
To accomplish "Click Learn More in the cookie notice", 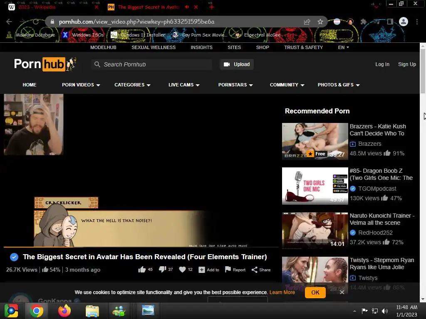I will point(282,292).
